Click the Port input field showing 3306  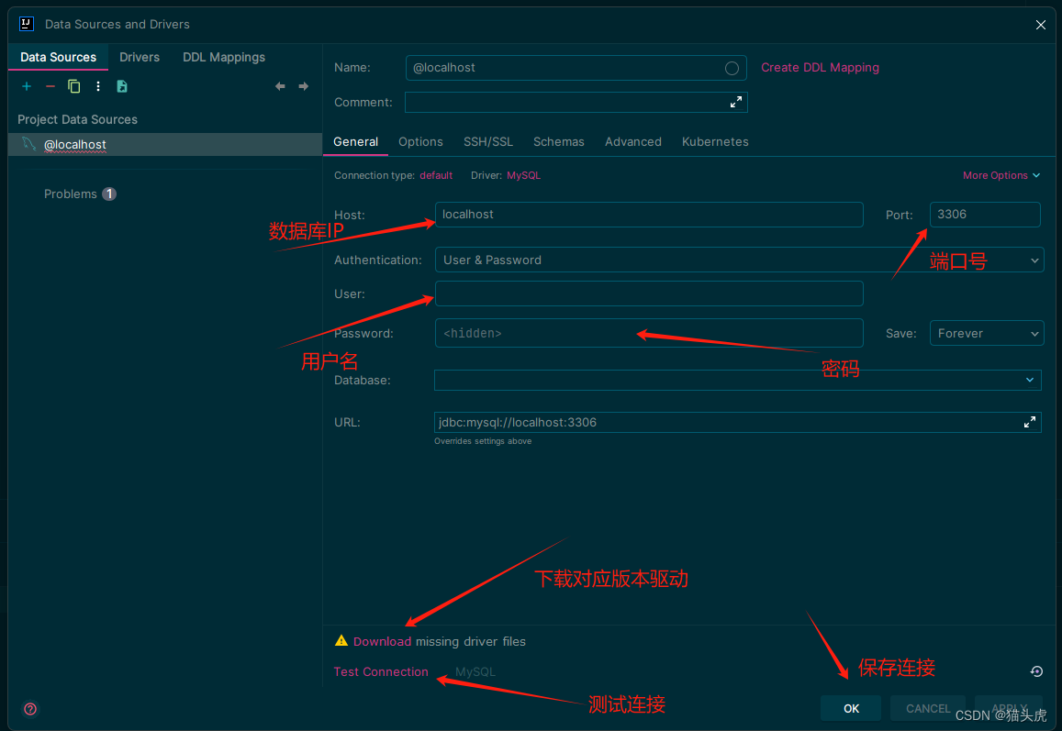tap(985, 215)
